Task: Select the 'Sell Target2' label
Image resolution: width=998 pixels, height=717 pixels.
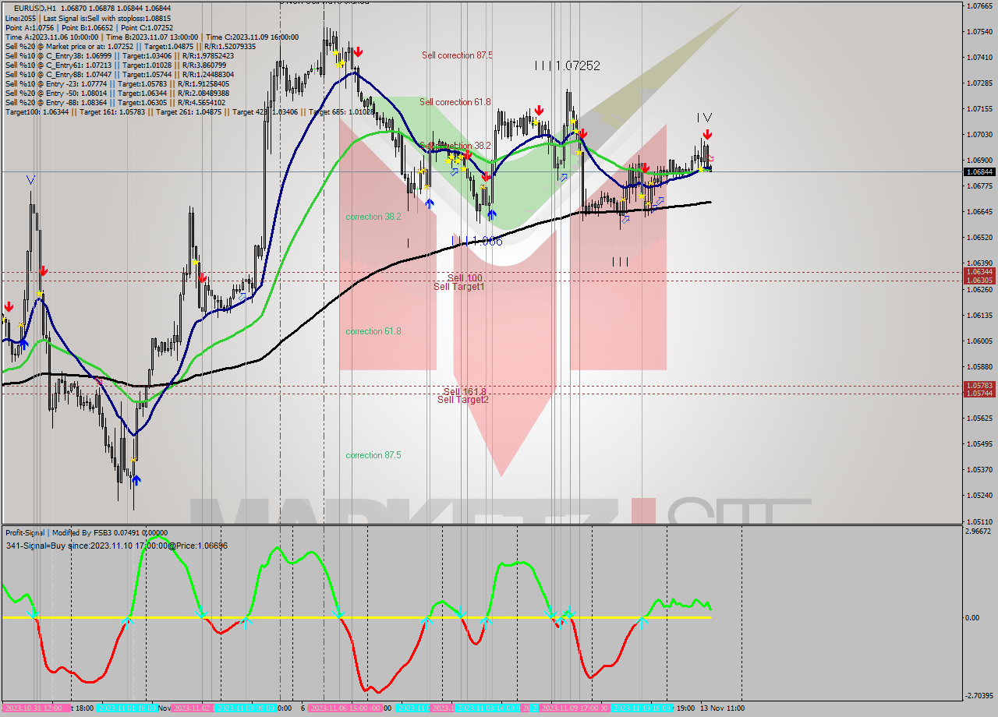Action: pyautogui.click(x=463, y=400)
